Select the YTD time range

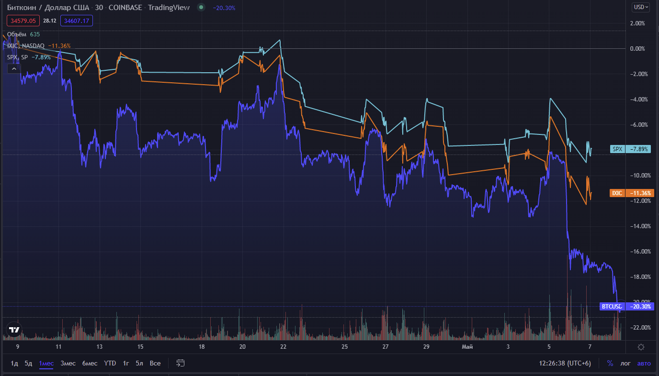[x=110, y=363]
